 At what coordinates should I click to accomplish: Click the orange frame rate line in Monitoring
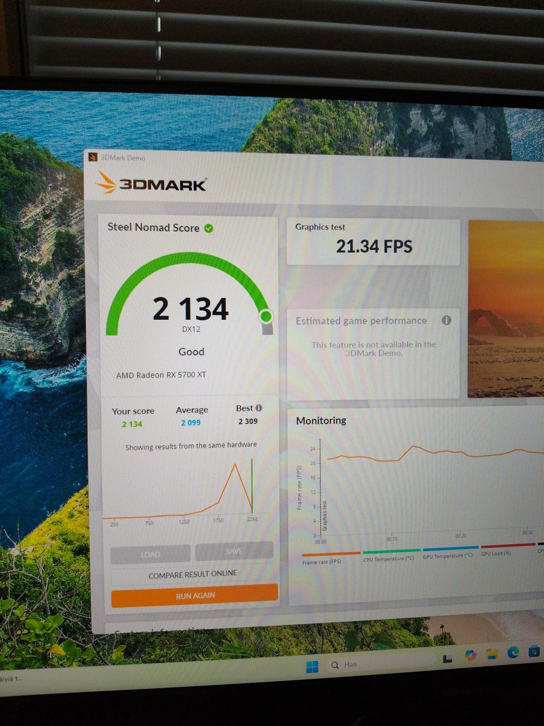[x=436, y=452]
